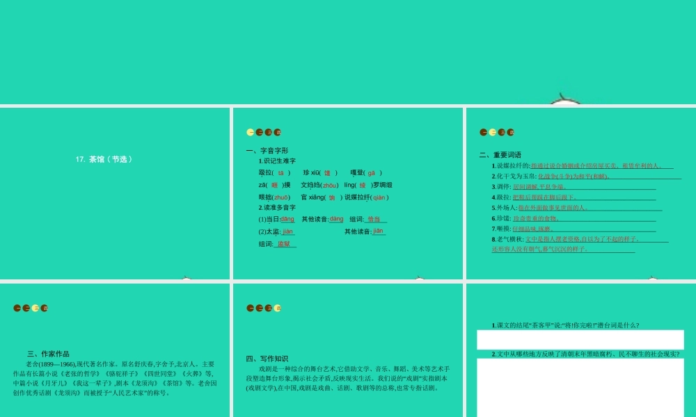Click the line '7.咂摸'
This screenshot has width=696, height=417.
[x=574, y=229]
